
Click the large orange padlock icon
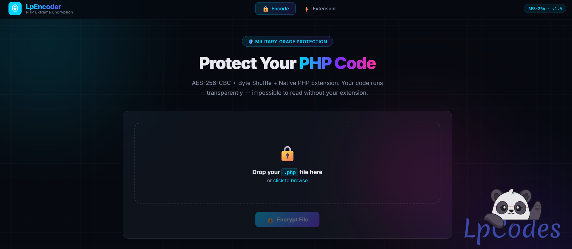coord(287,154)
